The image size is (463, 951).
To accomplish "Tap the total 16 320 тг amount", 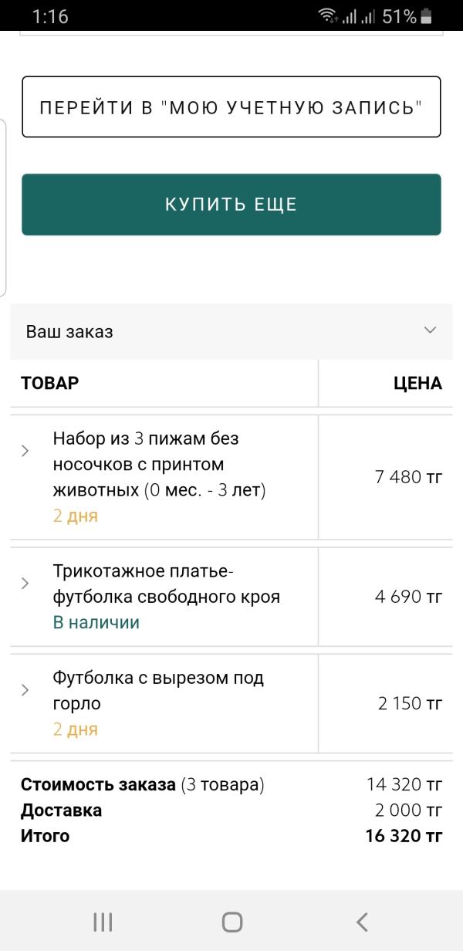I will pyautogui.click(x=404, y=836).
